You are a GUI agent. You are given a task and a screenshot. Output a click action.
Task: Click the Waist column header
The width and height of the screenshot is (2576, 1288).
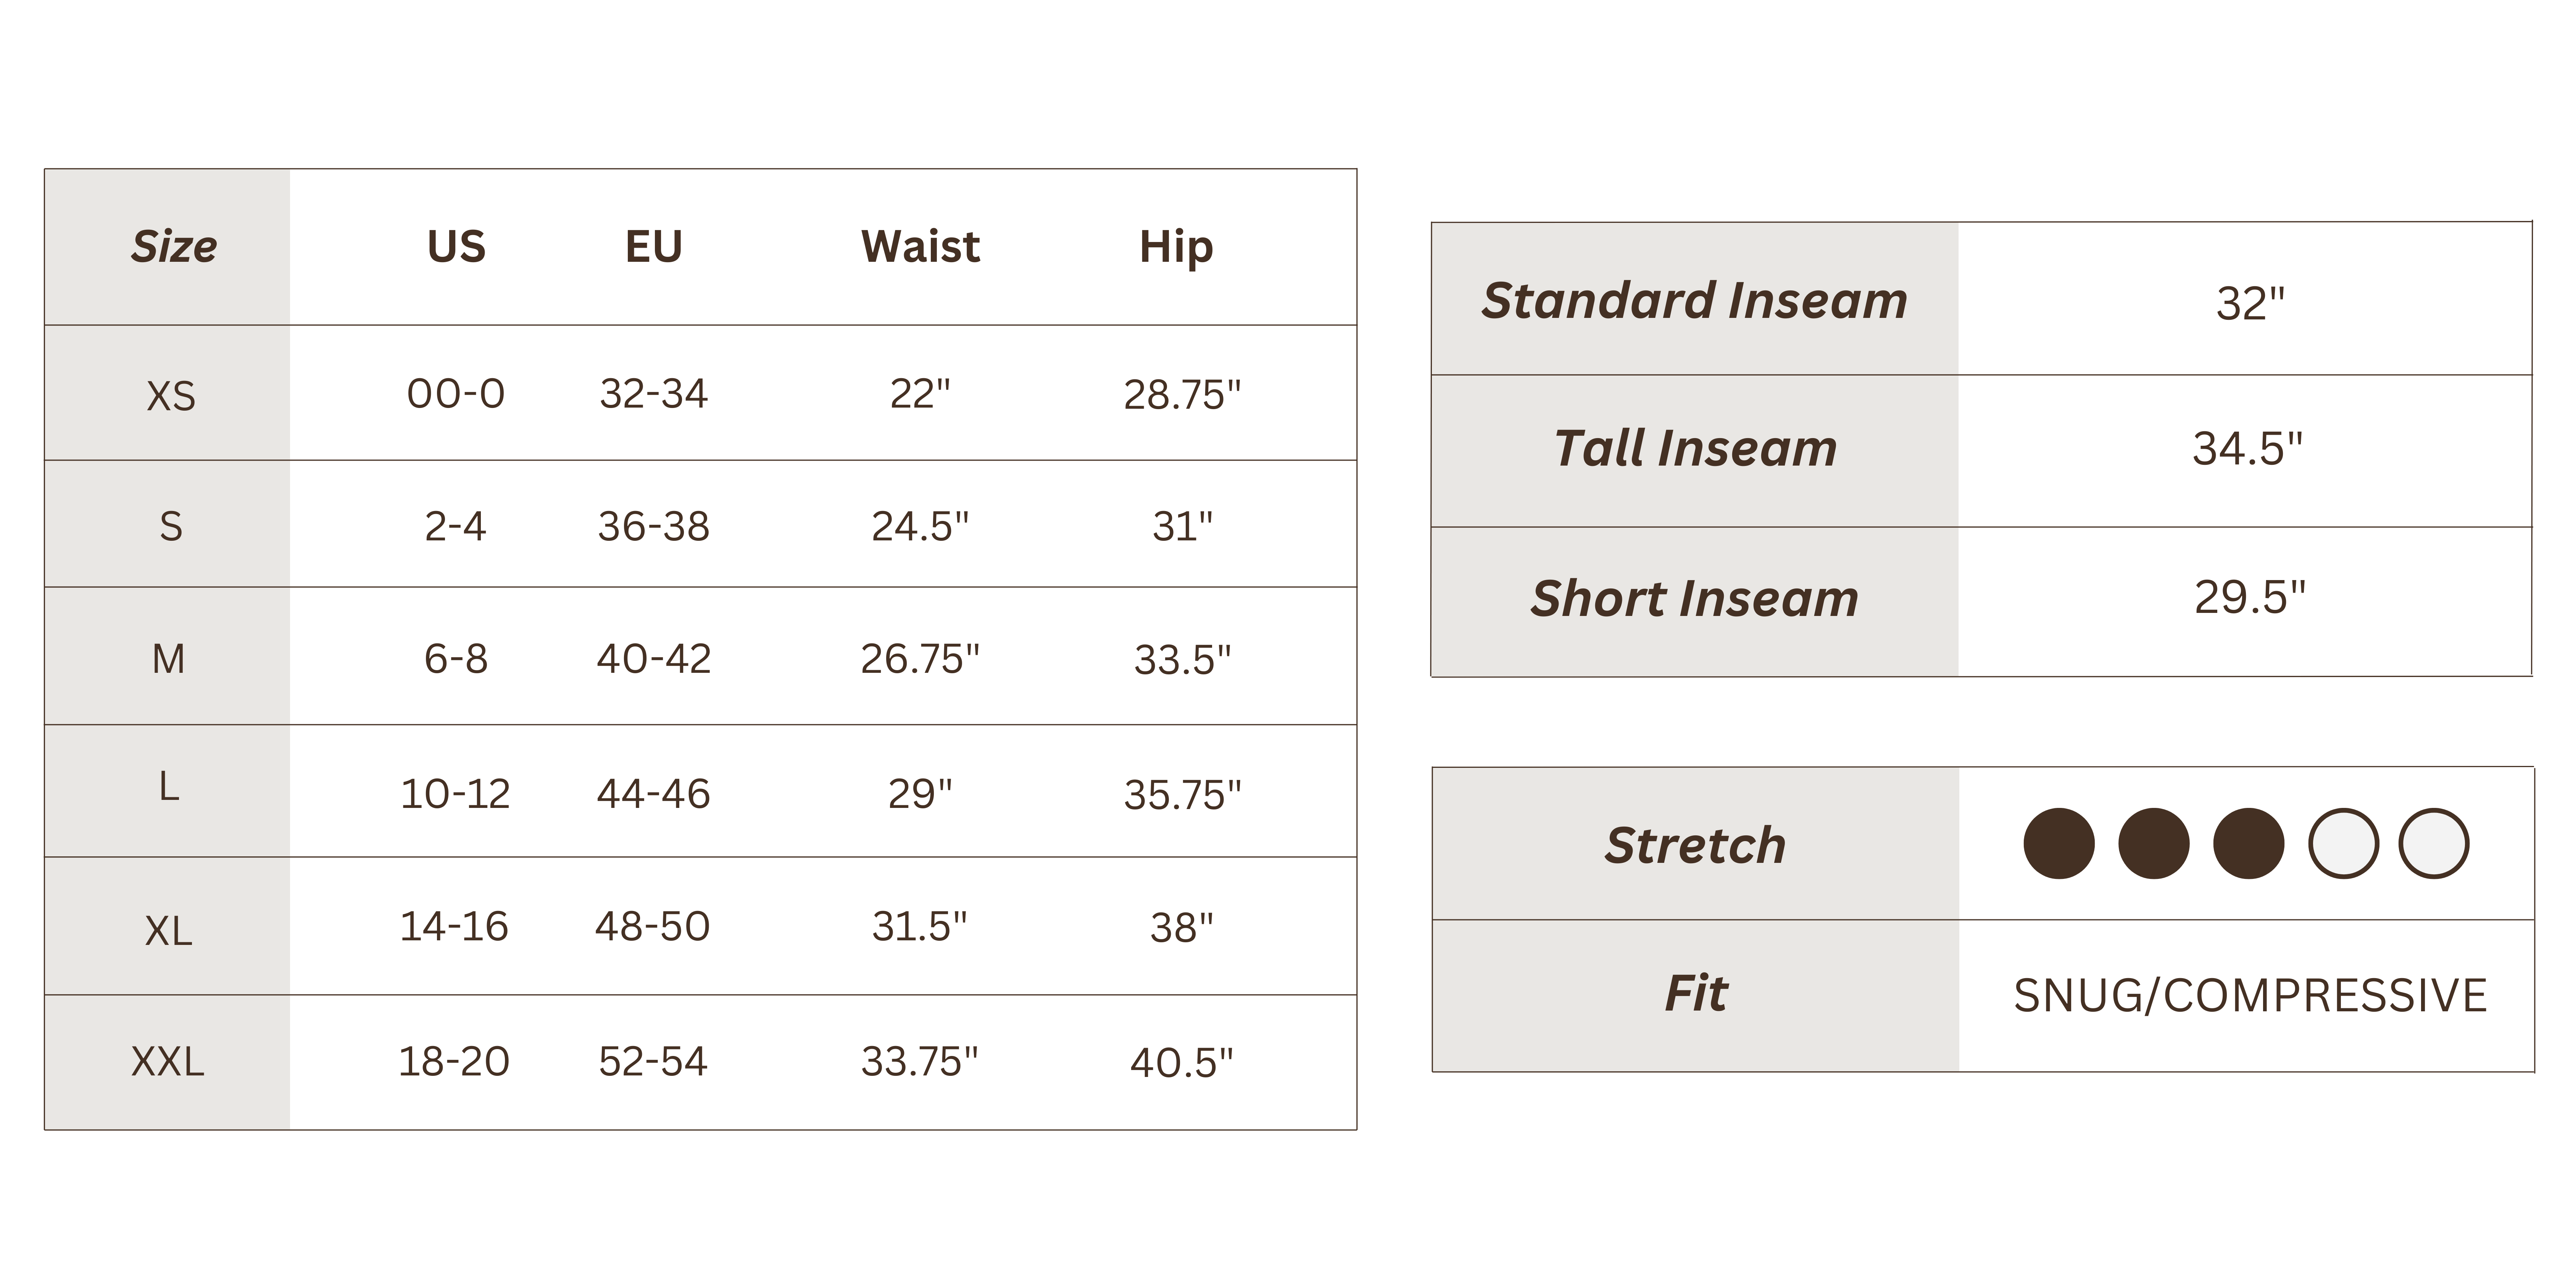[920, 246]
